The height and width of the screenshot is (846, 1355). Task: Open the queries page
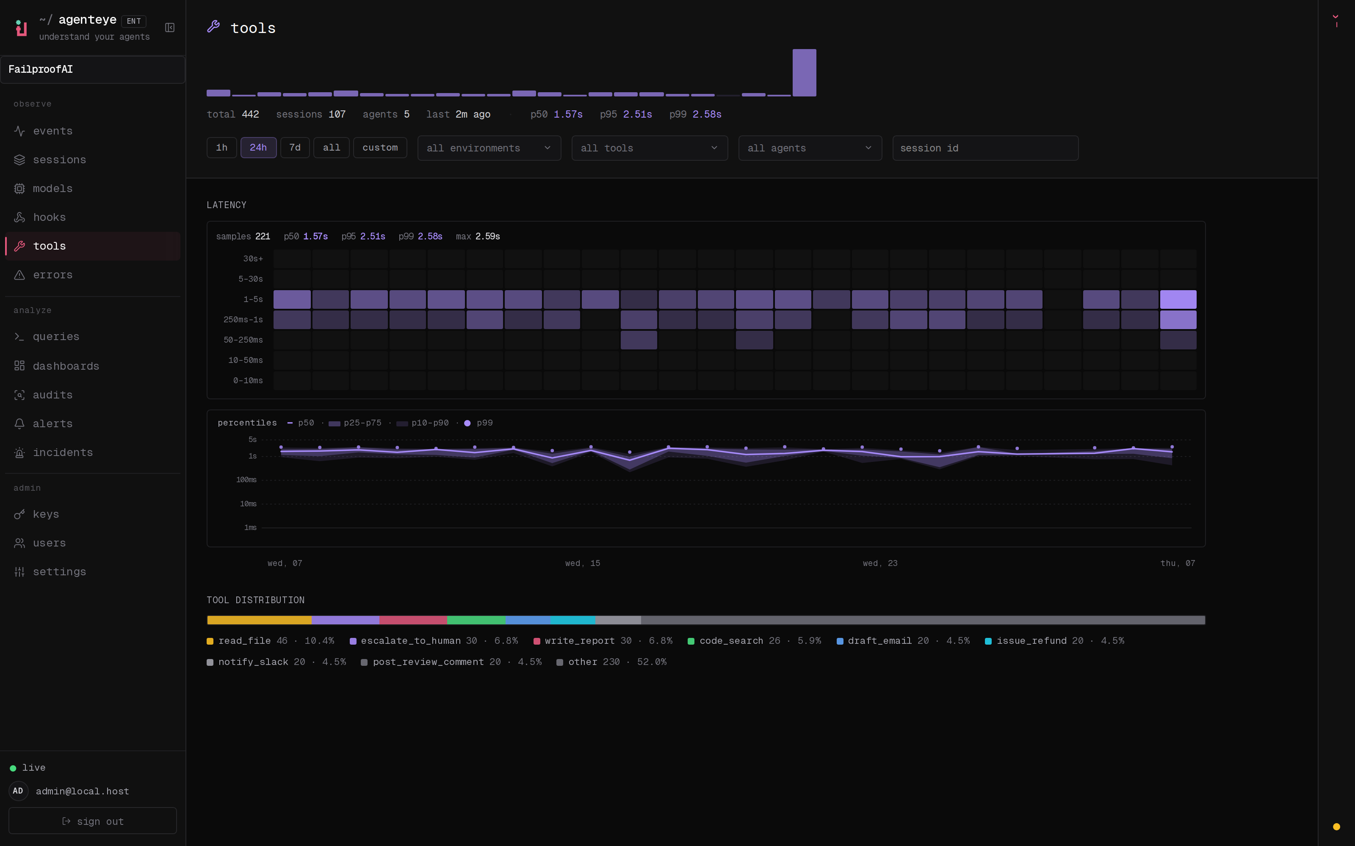[x=92, y=337]
